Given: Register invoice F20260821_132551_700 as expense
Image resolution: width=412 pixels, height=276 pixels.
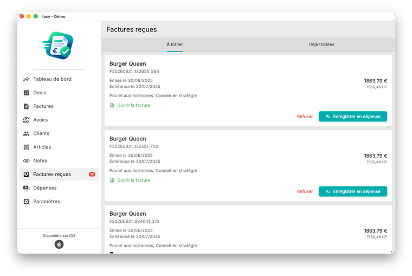Looking at the screenshot, I should pyautogui.click(x=352, y=191).
